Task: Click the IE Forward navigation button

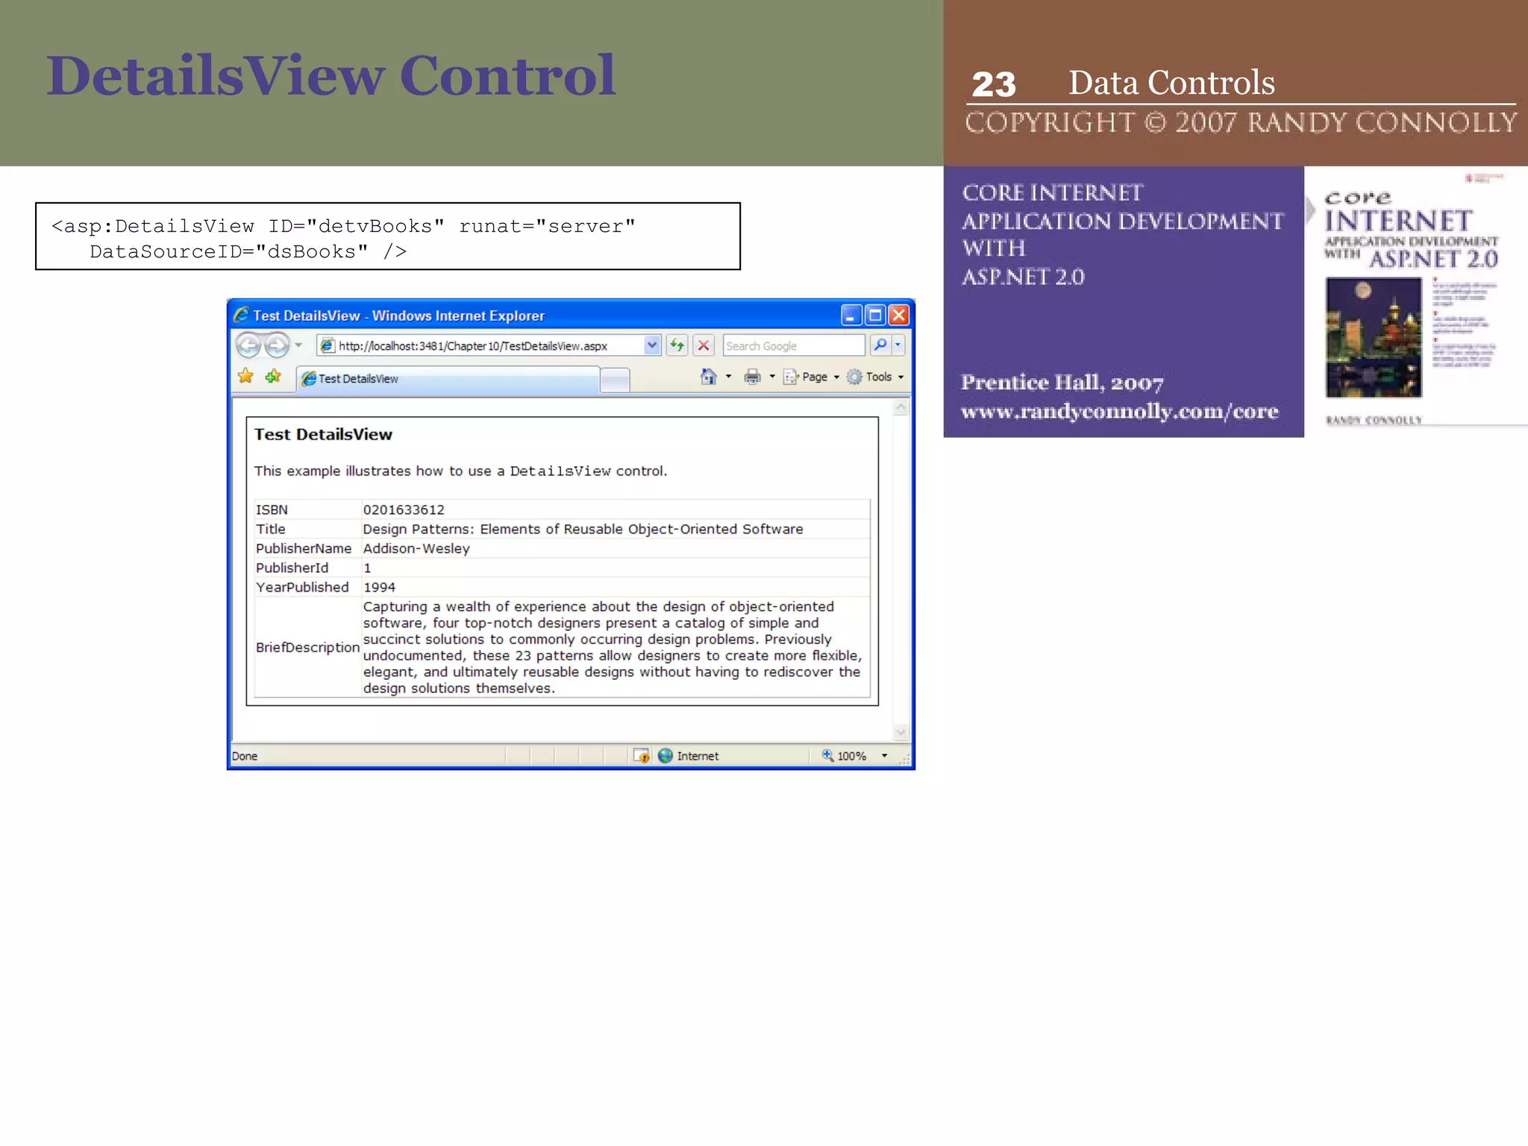Action: coord(277,345)
